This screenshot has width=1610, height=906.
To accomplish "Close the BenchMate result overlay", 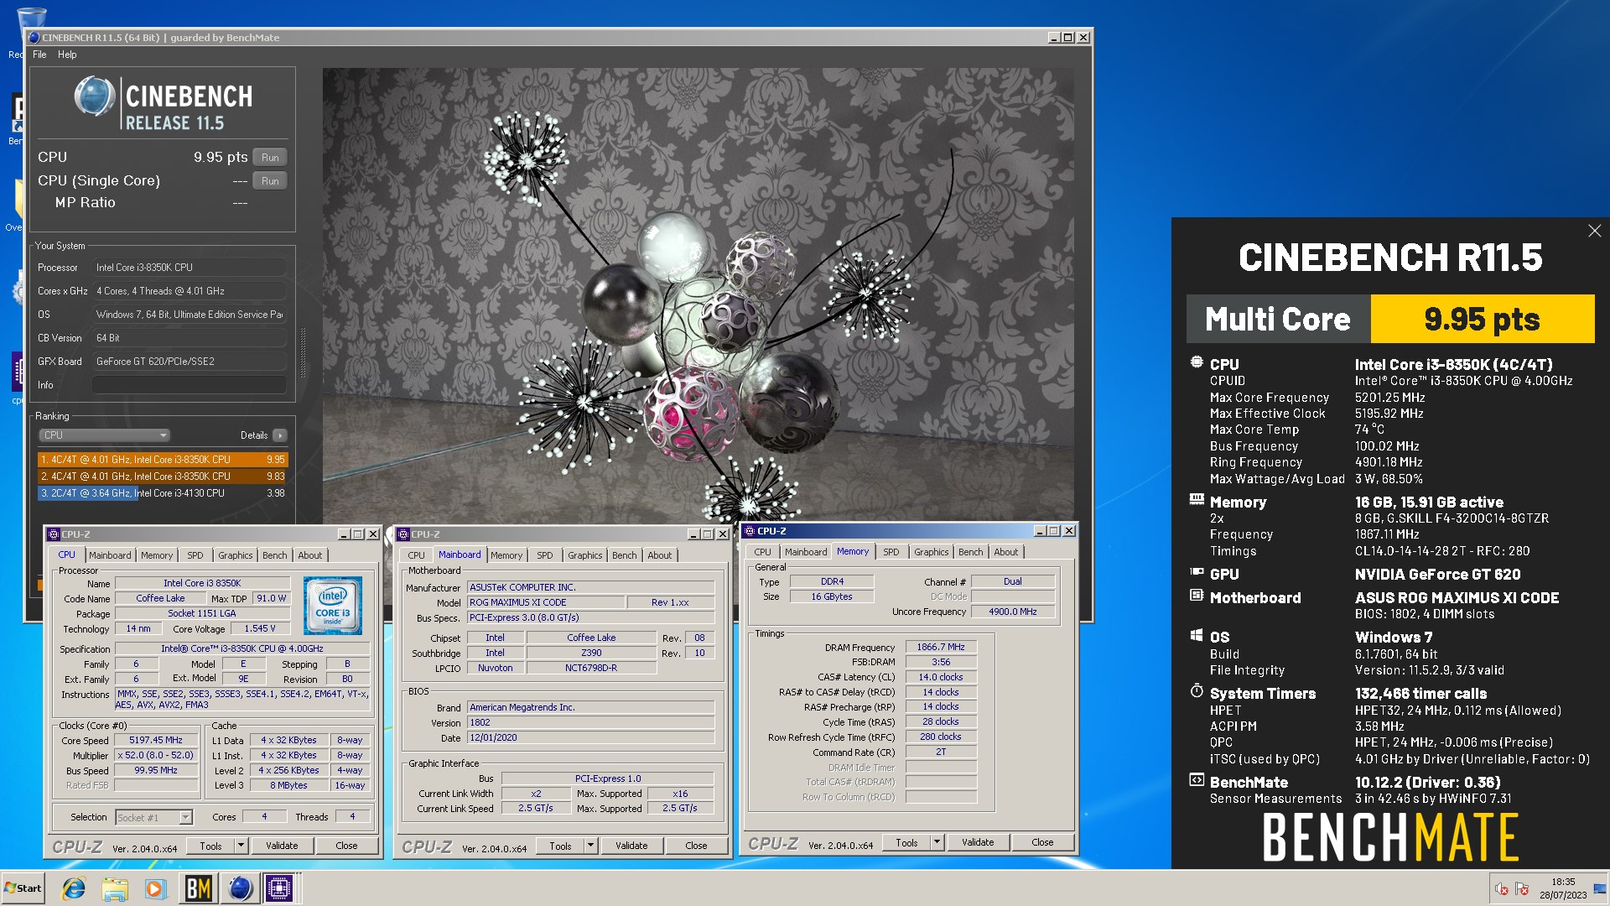I will pos(1594,231).
